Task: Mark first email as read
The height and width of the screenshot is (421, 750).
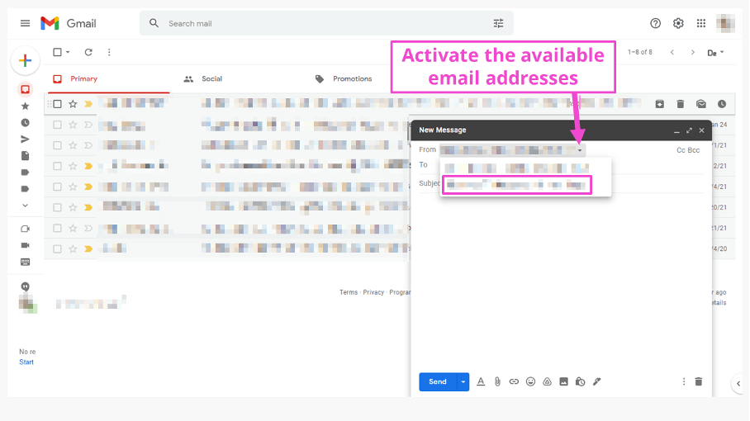Action: (701, 104)
